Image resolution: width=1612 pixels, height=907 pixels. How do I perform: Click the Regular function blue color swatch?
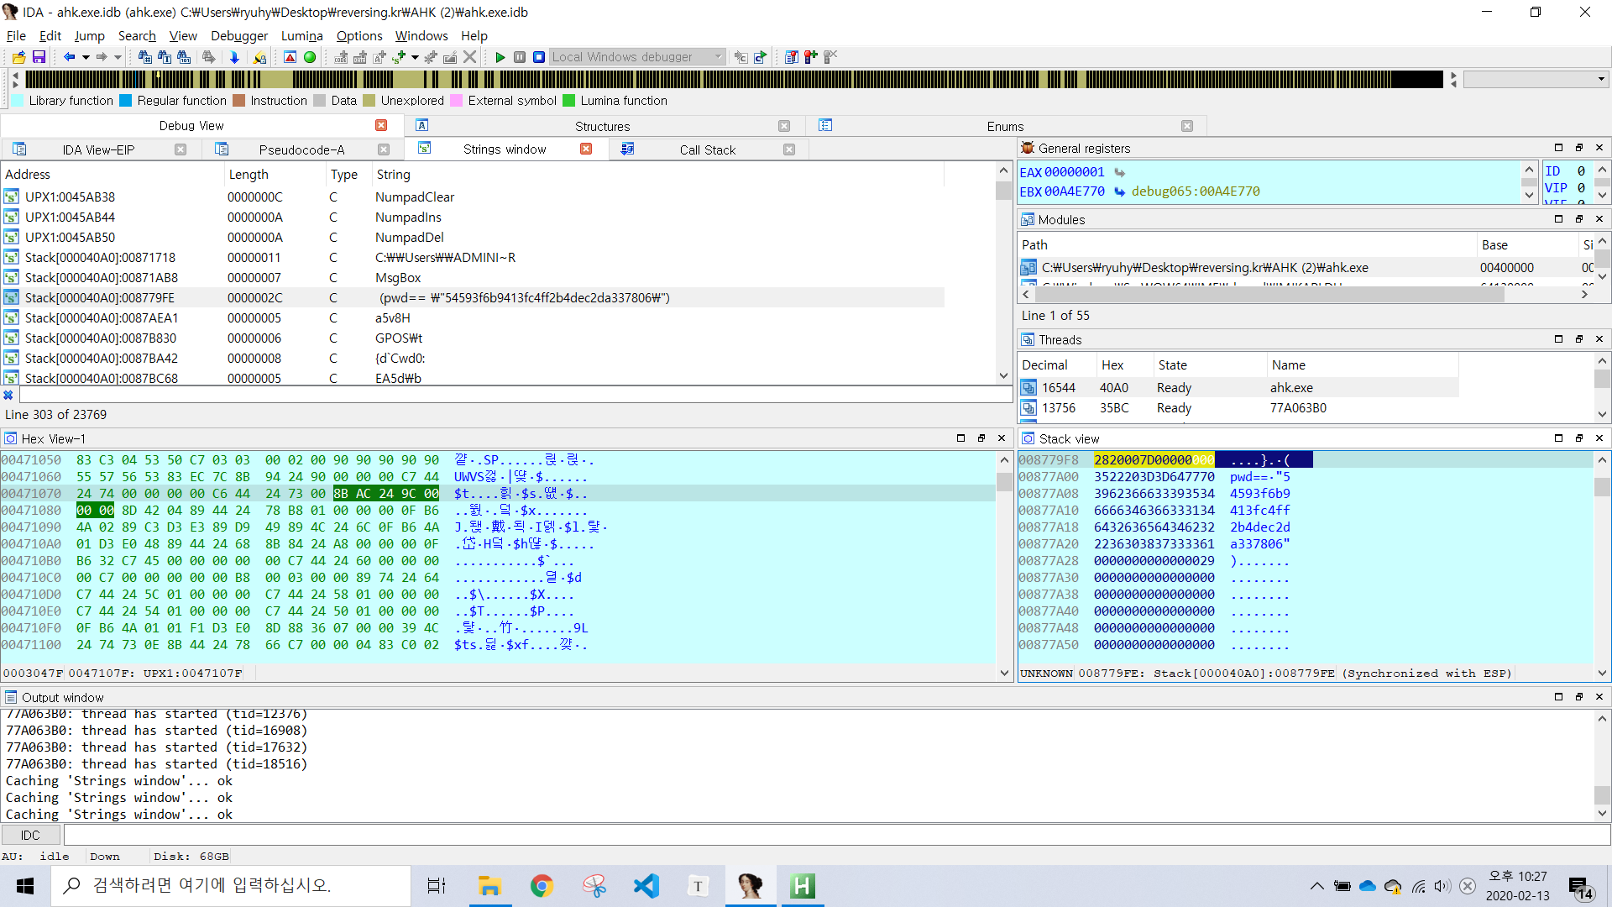coord(126,101)
